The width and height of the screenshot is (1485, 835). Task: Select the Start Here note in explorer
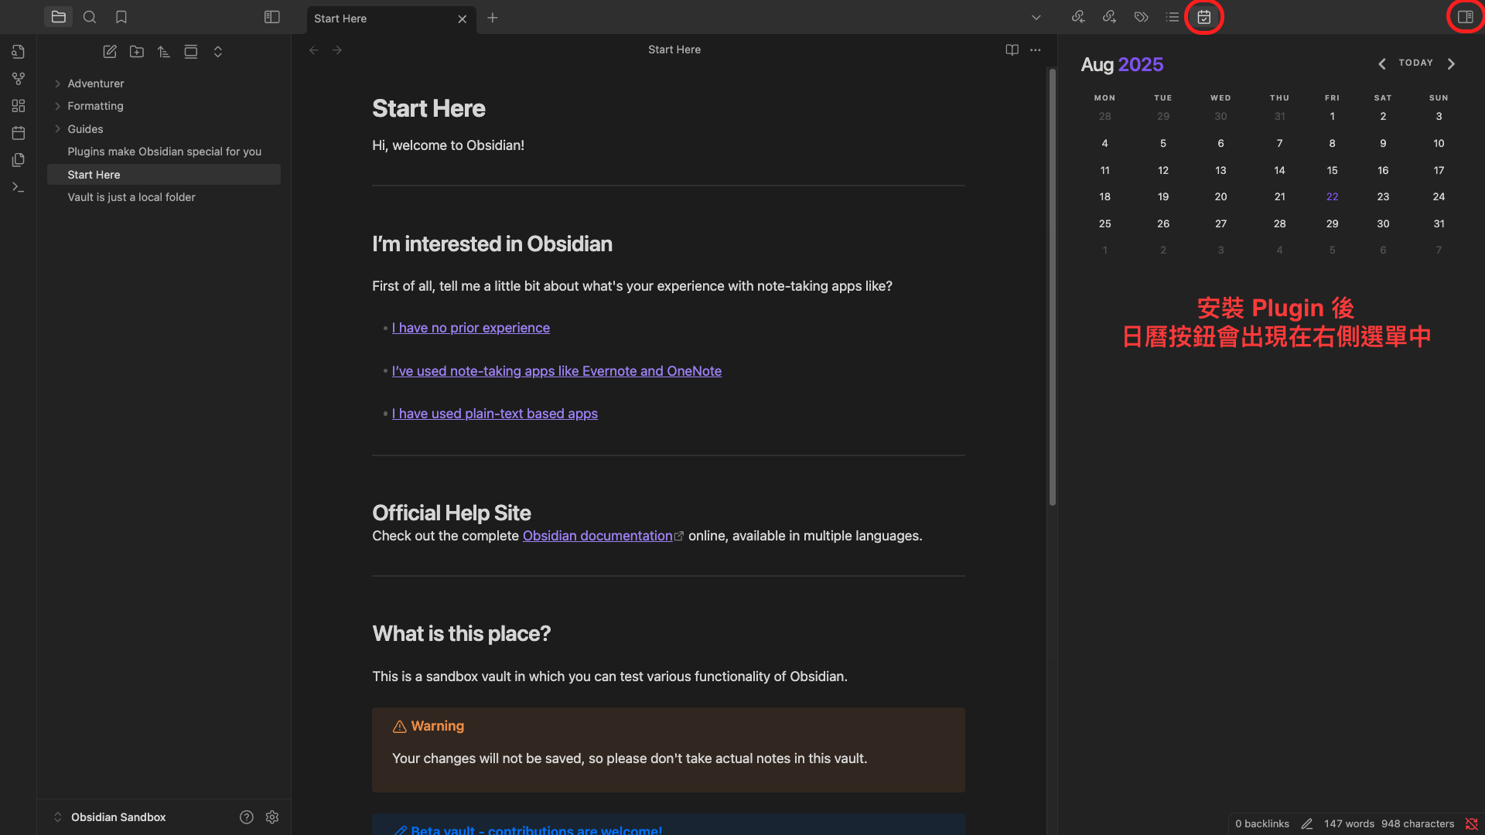(x=164, y=175)
